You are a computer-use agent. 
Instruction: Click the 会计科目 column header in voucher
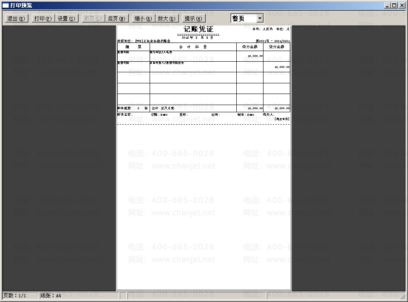193,47
